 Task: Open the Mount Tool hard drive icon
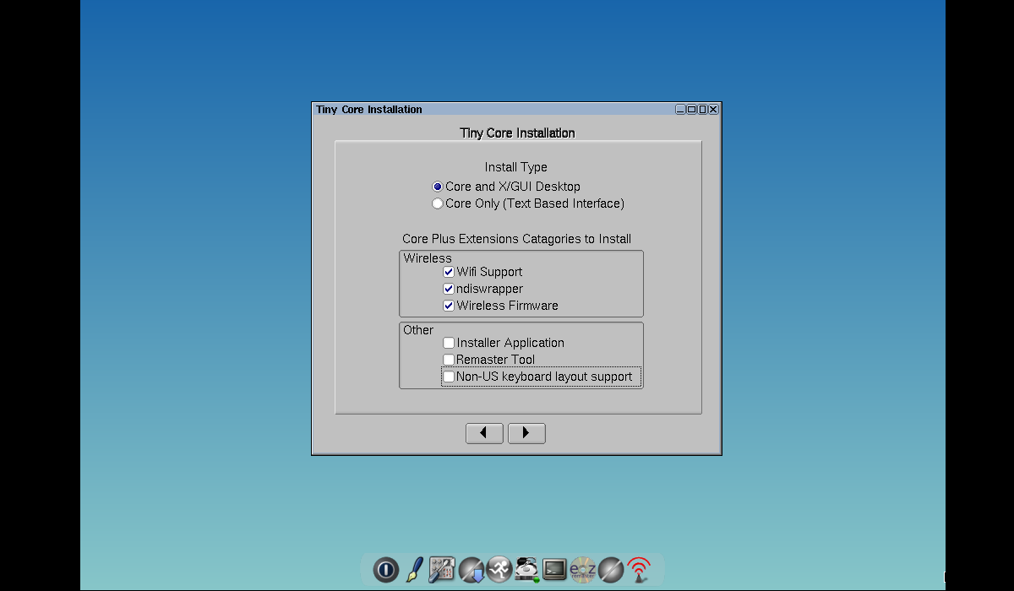point(527,570)
